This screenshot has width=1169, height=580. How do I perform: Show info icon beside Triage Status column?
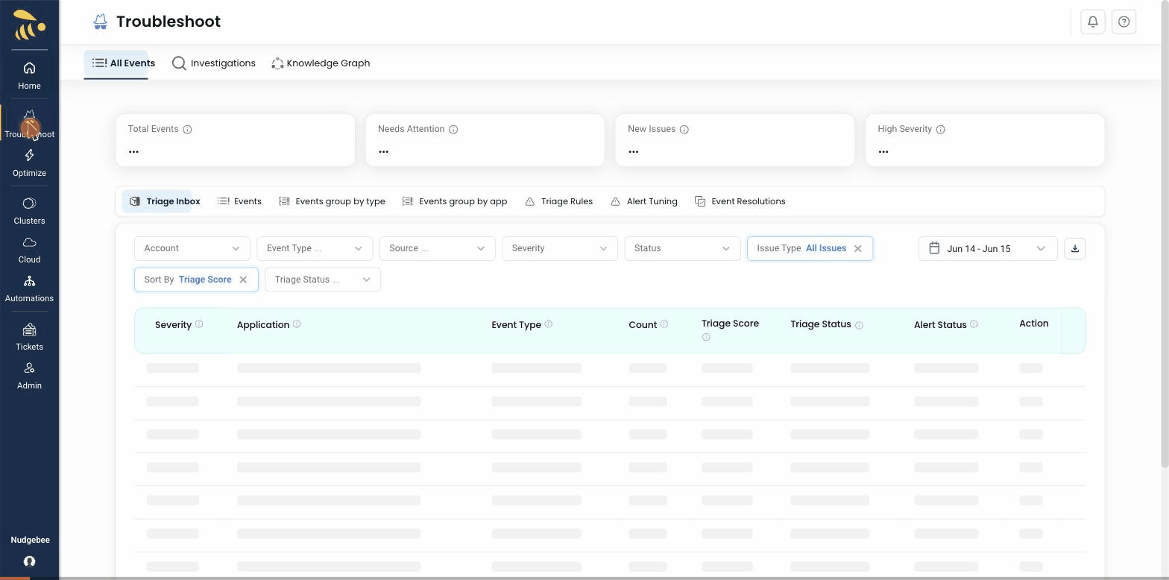tap(859, 325)
